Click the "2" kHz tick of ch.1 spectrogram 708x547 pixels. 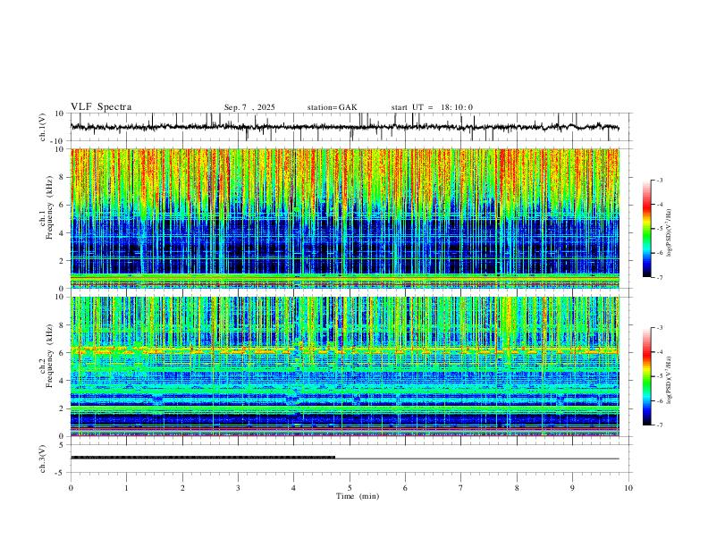(63, 260)
